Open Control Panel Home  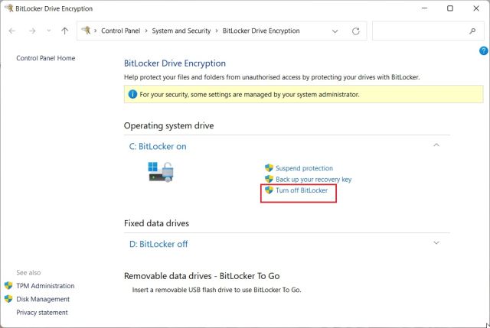[x=46, y=58]
